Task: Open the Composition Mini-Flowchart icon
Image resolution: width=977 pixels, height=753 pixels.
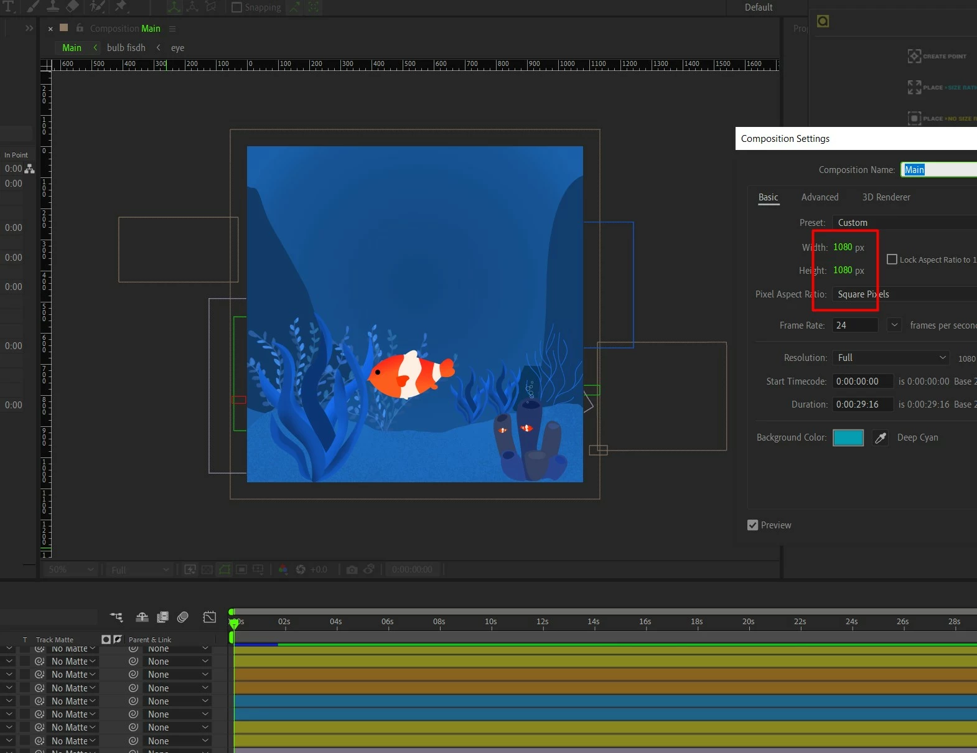Action: pyautogui.click(x=116, y=617)
